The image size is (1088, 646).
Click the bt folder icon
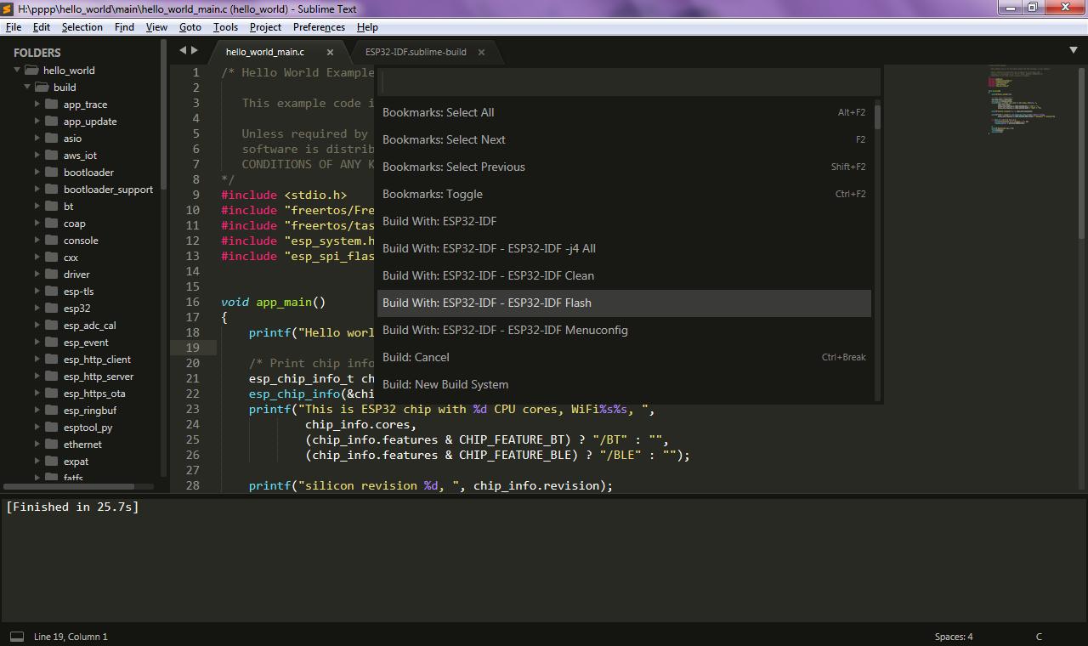[51, 207]
